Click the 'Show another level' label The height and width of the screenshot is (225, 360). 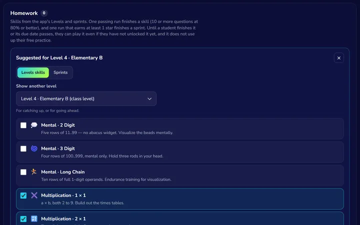[36, 86]
